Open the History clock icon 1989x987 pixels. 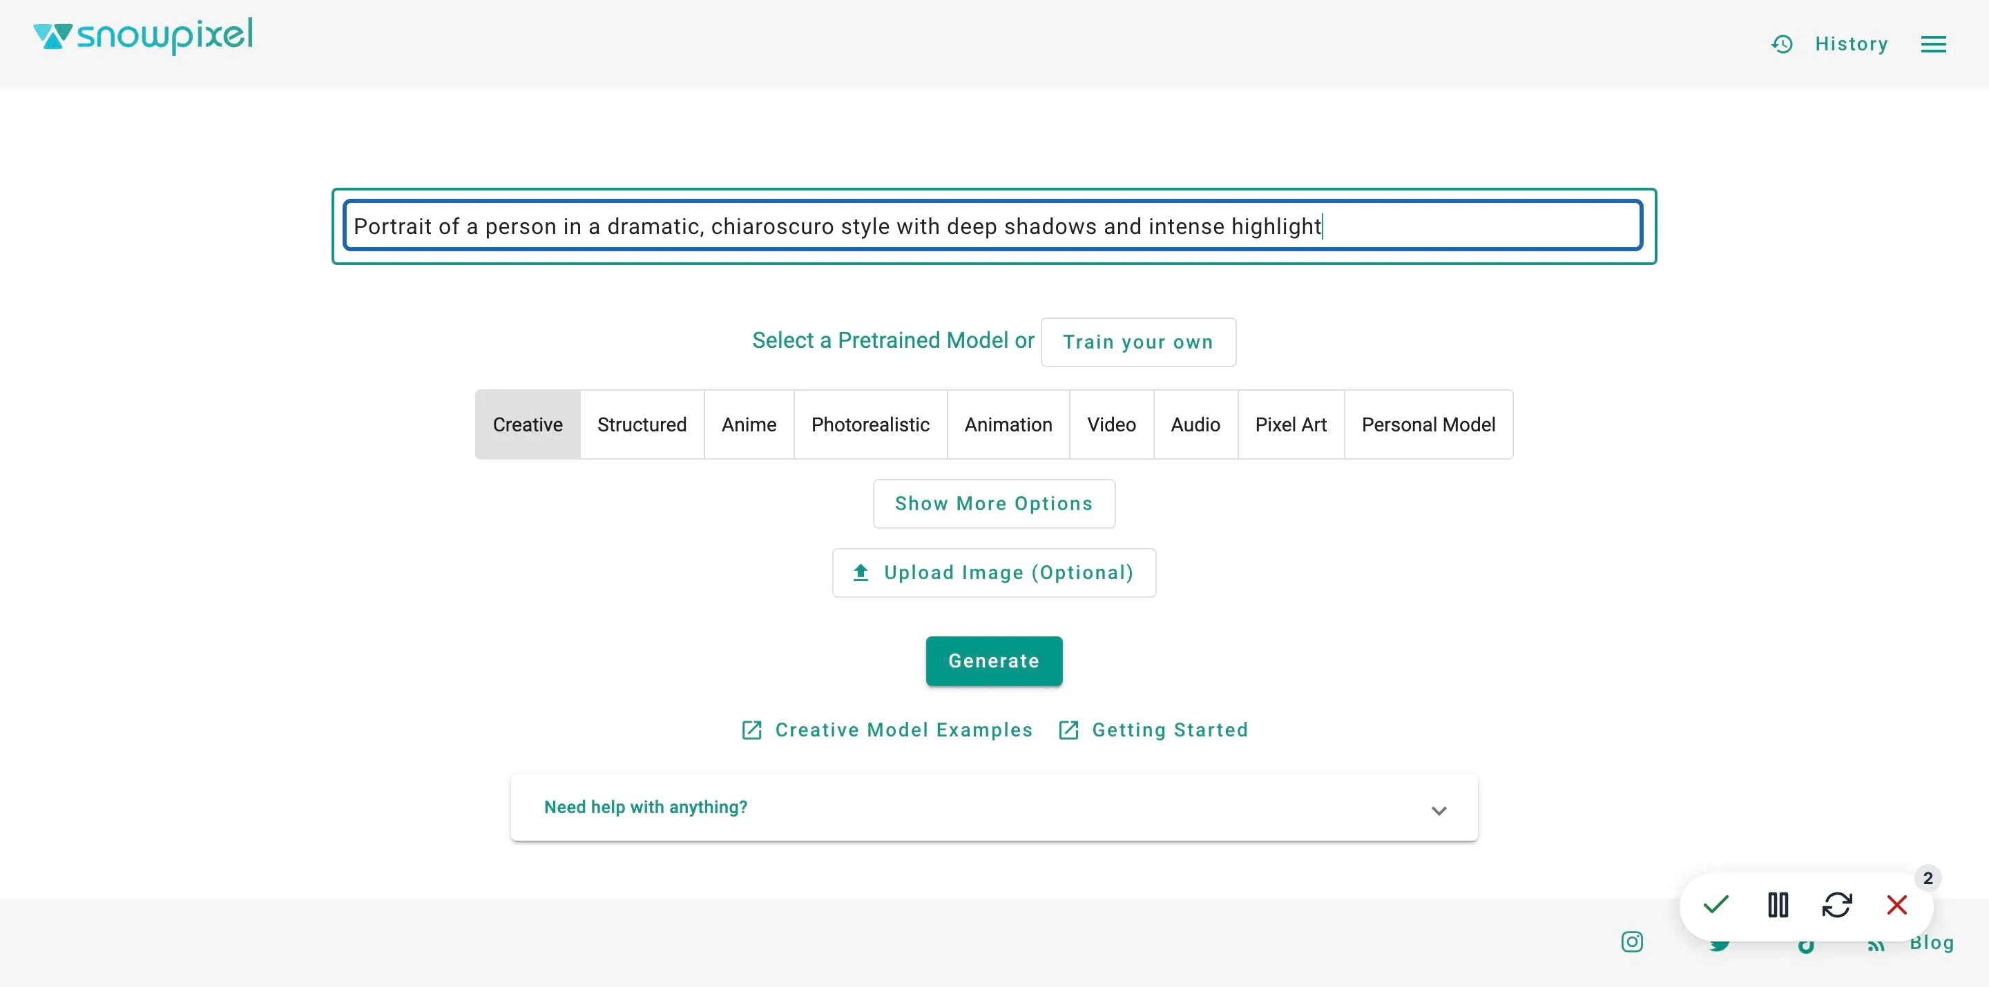pos(1781,44)
